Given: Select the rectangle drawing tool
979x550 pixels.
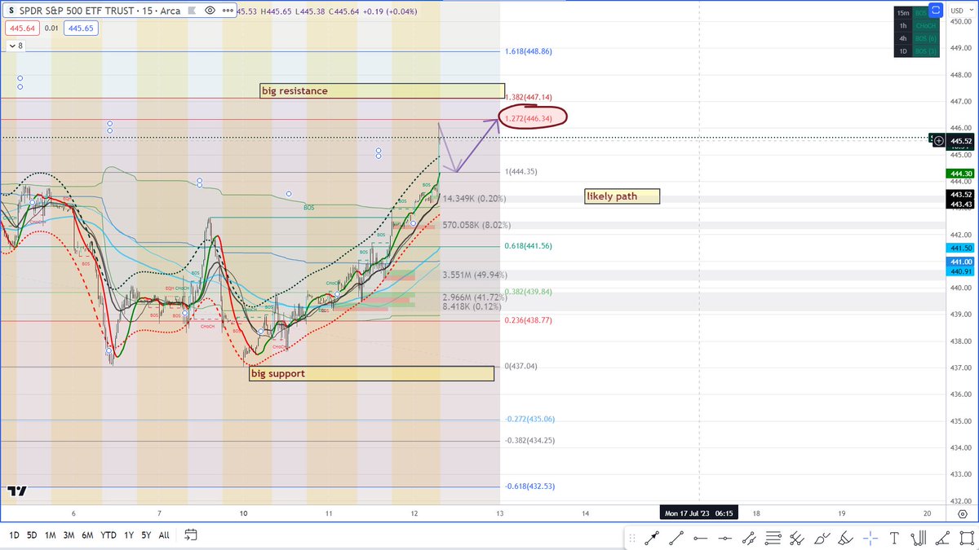Looking at the screenshot, I should [x=967, y=538].
